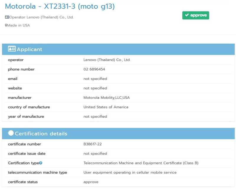Click the year of manufacture label
The height and width of the screenshot is (191, 236).
26,116
